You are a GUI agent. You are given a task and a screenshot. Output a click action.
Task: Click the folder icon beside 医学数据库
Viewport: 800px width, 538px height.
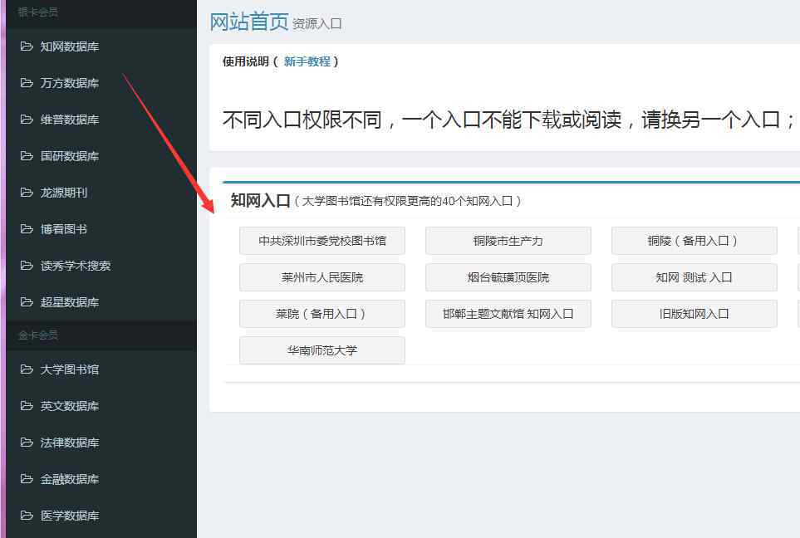[x=27, y=515]
